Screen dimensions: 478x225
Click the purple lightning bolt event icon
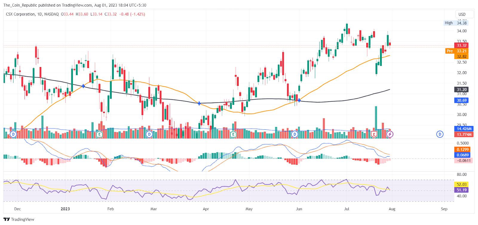390,134
